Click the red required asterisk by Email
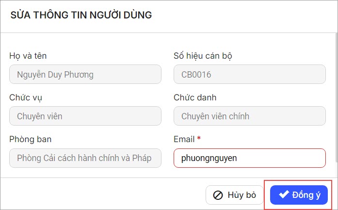The height and width of the screenshot is (210, 338). point(199,139)
